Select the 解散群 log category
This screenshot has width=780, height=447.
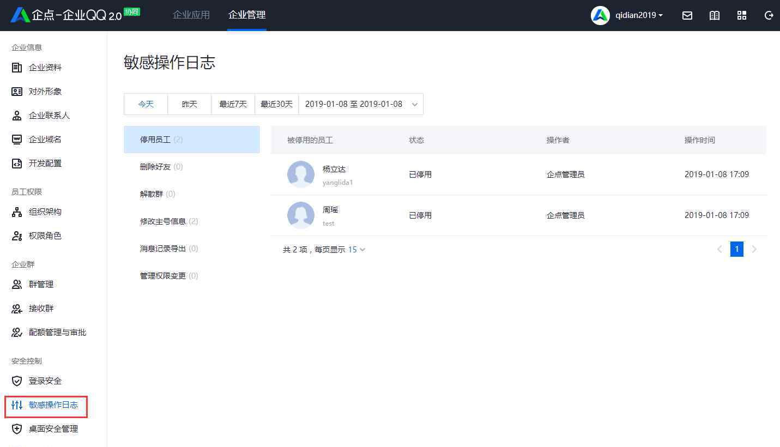pyautogui.click(x=192, y=194)
